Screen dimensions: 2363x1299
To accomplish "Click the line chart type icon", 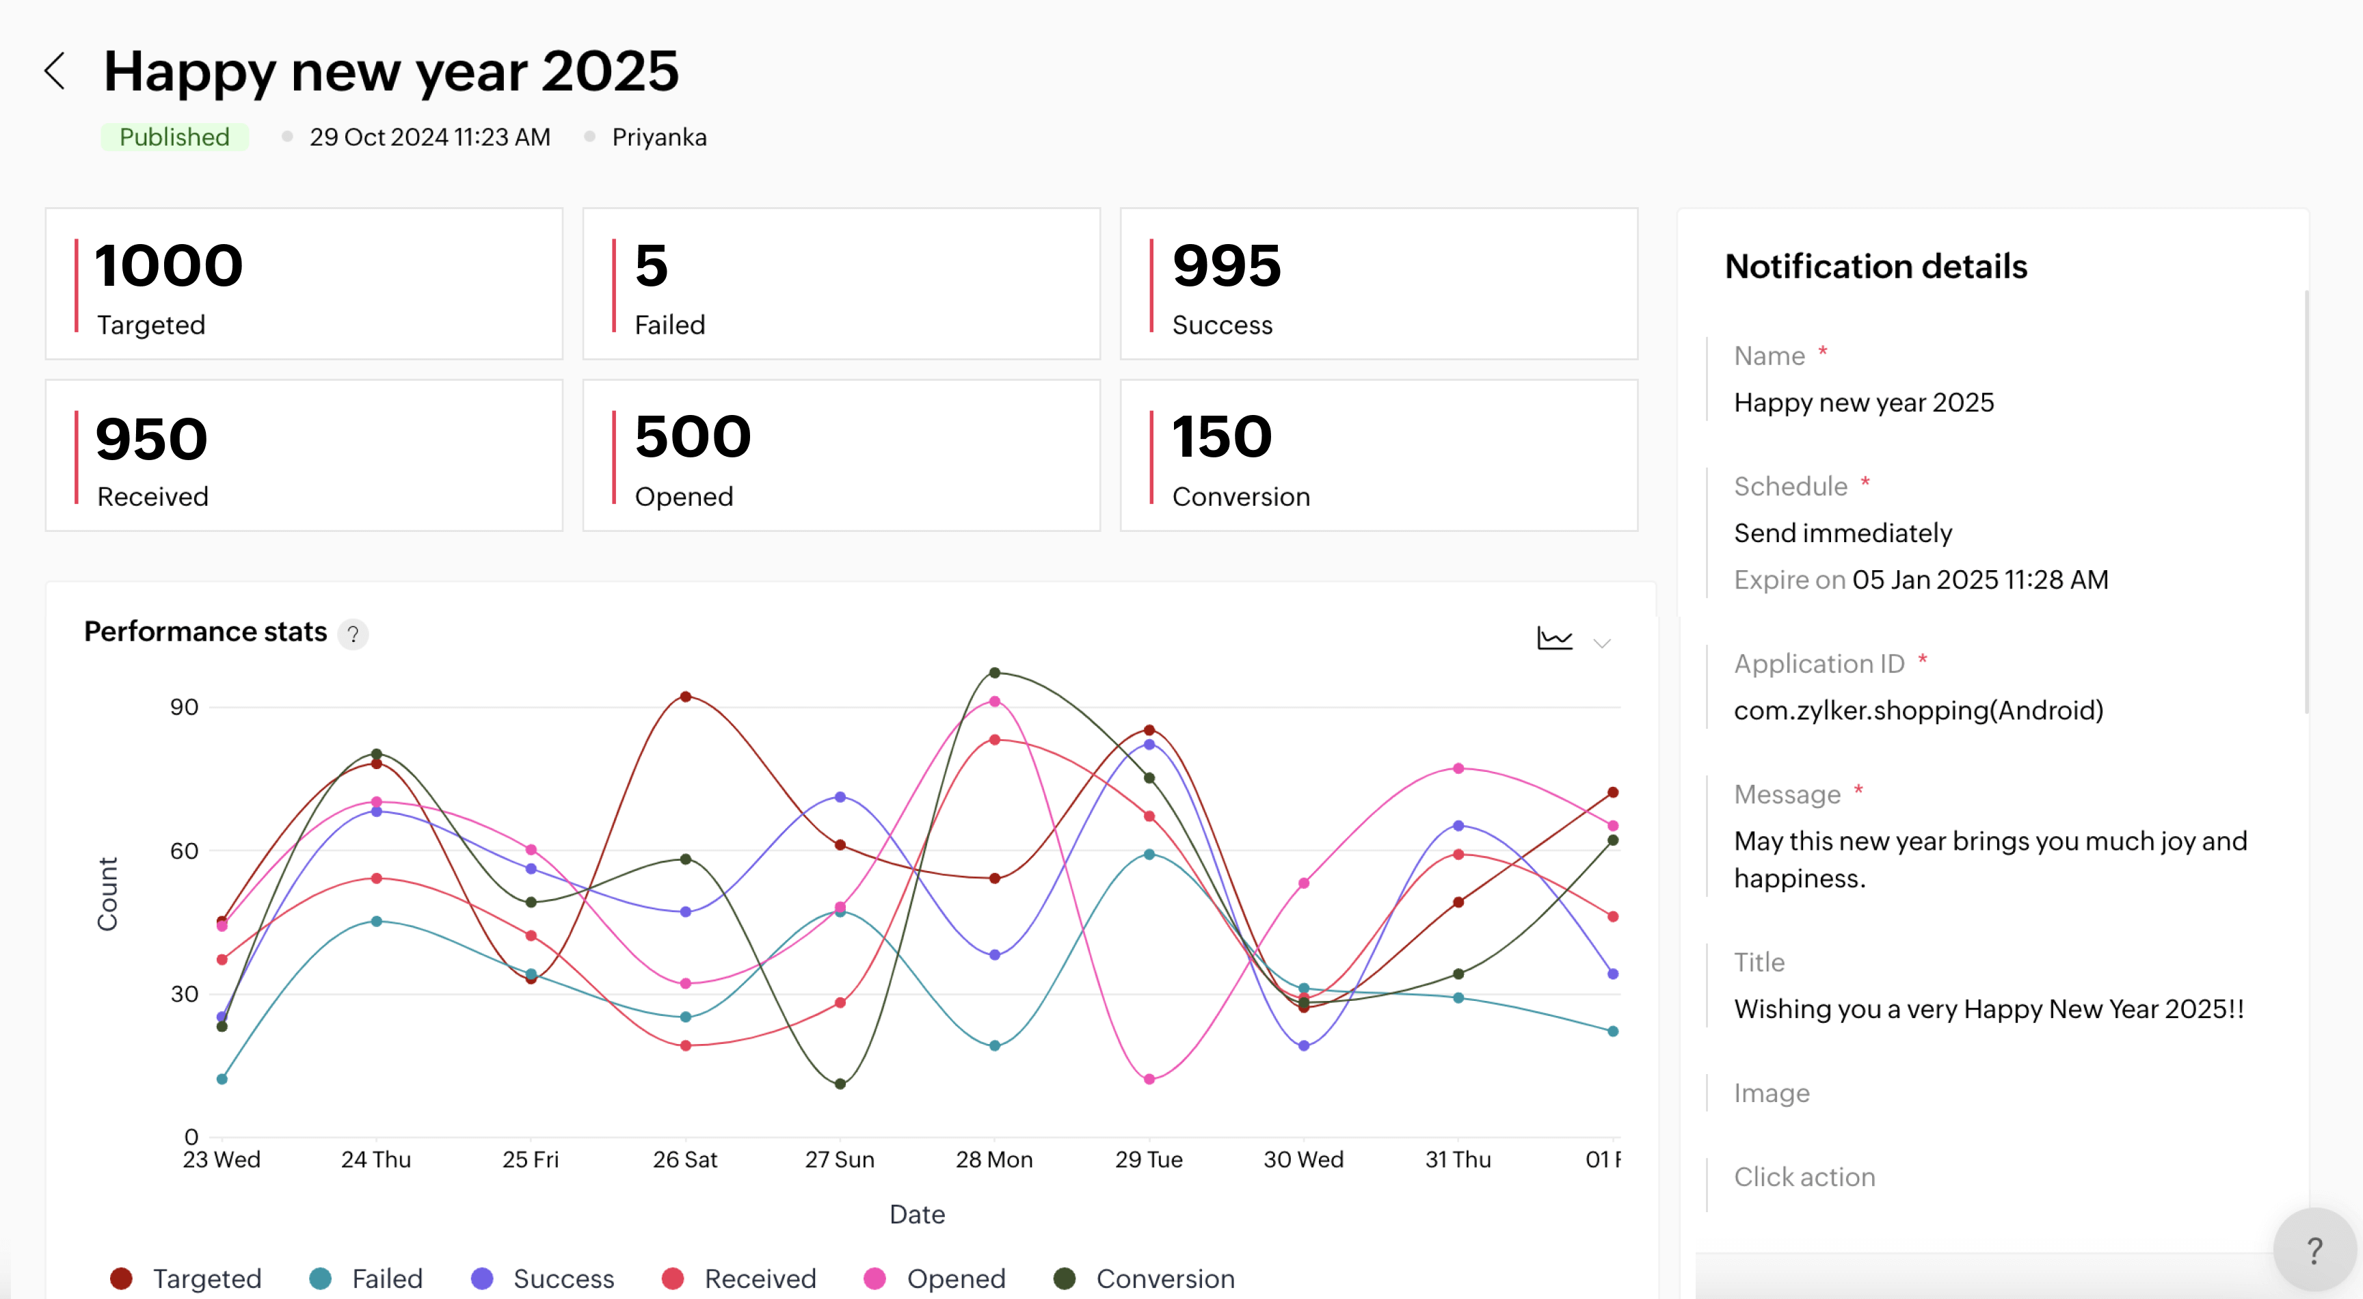I will 1554,639.
